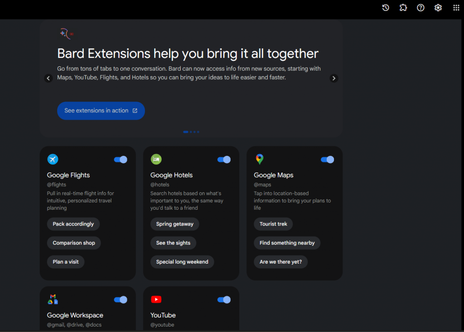Click the Google Flights title

pyautogui.click(x=68, y=175)
